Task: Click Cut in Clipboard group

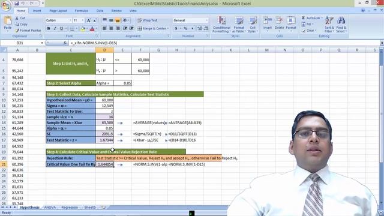Action: point(20,18)
